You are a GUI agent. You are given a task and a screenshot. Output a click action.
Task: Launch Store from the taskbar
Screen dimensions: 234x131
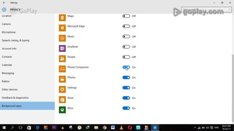coord(29,128)
